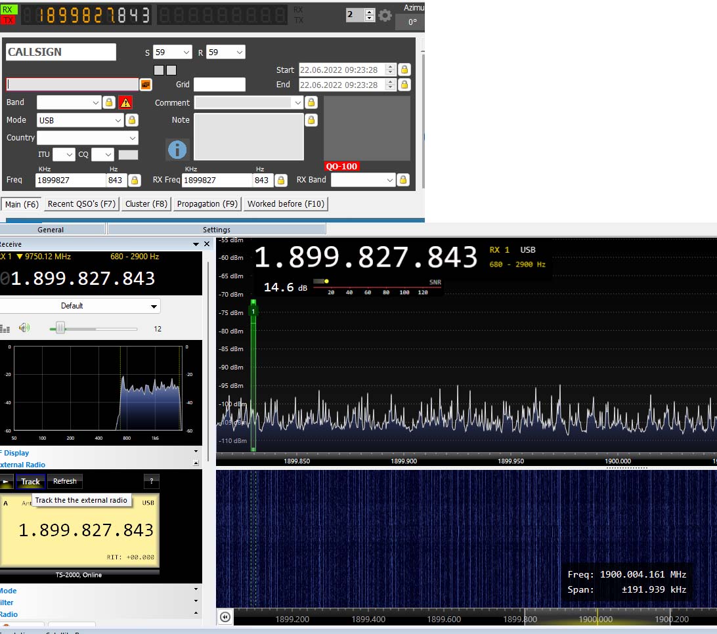Toggle the lock beside Comment field
The width and height of the screenshot is (717, 634).
point(311,102)
